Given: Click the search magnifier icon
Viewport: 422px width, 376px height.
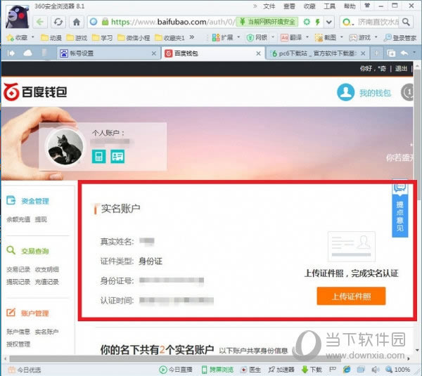Looking at the screenshot, I should [406, 22].
